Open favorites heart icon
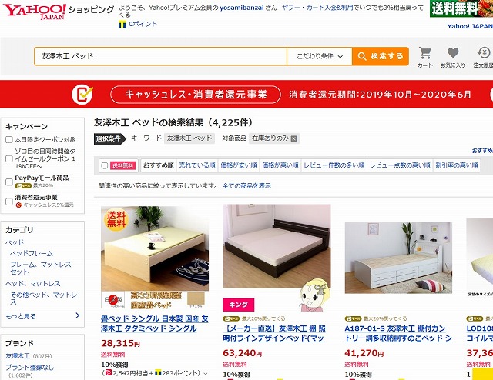This screenshot has height=380, width=493. [x=453, y=53]
